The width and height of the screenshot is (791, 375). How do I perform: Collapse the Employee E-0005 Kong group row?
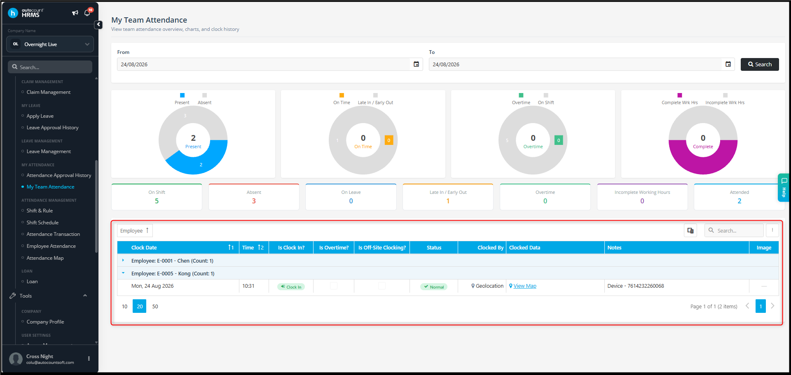tap(123, 273)
